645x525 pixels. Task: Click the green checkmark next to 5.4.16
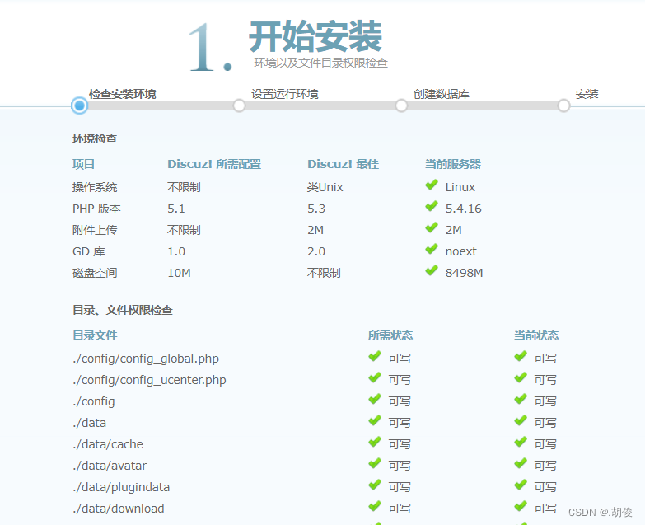432,207
